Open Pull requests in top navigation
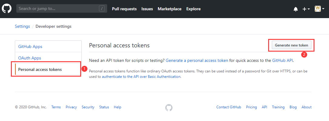329x121 pixels. tap(124, 9)
